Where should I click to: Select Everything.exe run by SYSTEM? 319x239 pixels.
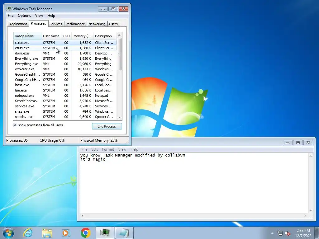(65, 59)
